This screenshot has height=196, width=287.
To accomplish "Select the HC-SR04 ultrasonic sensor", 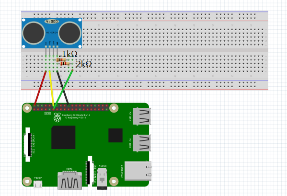I will tap(52, 33).
